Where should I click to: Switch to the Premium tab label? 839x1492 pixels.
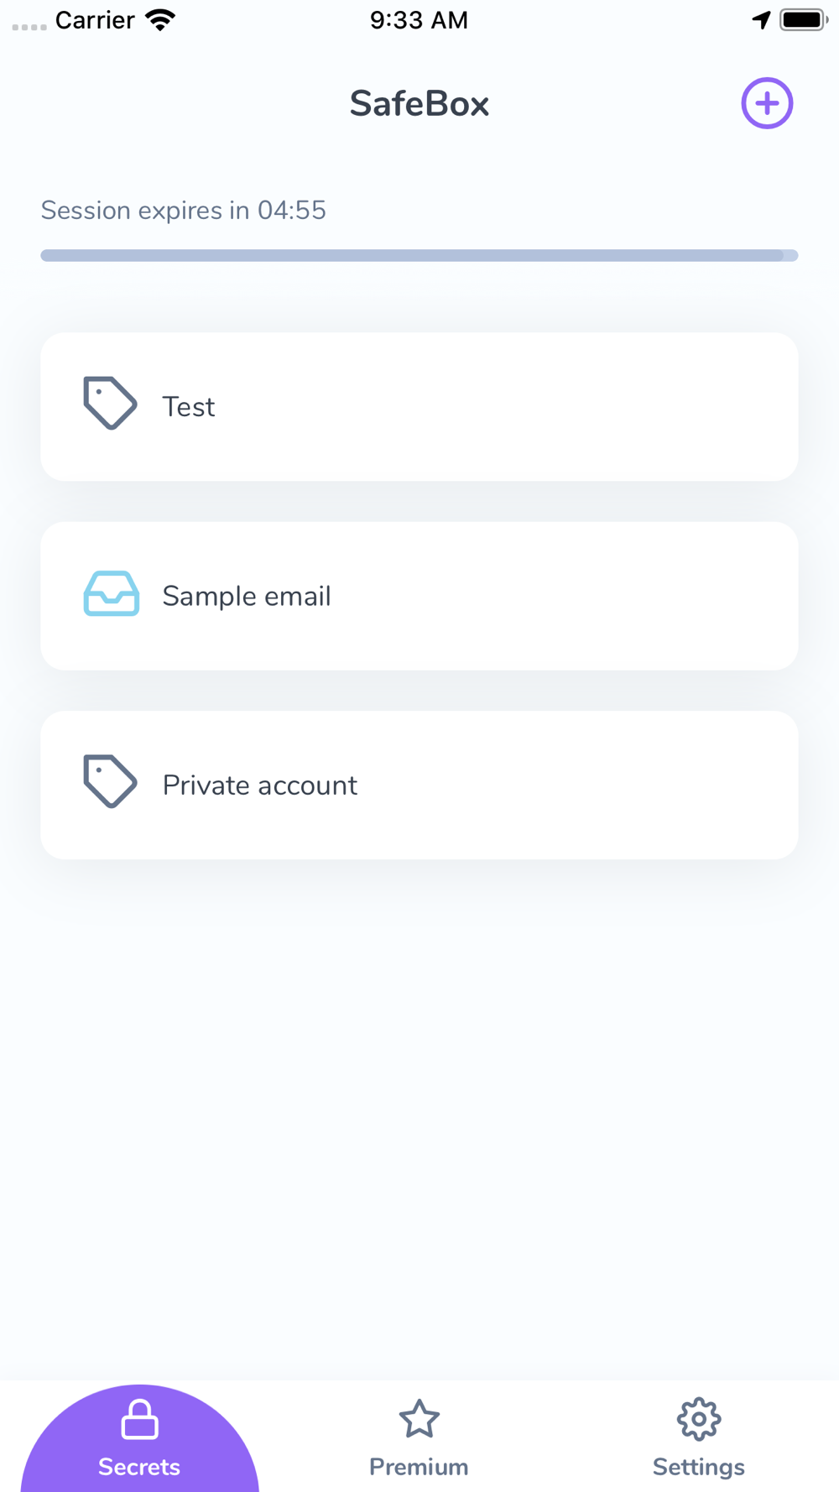[x=419, y=1467]
